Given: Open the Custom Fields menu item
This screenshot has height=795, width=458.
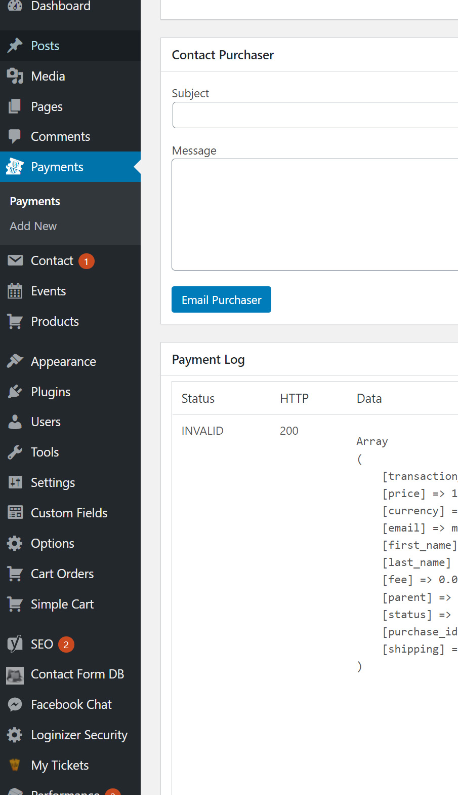Looking at the screenshot, I should (x=70, y=513).
